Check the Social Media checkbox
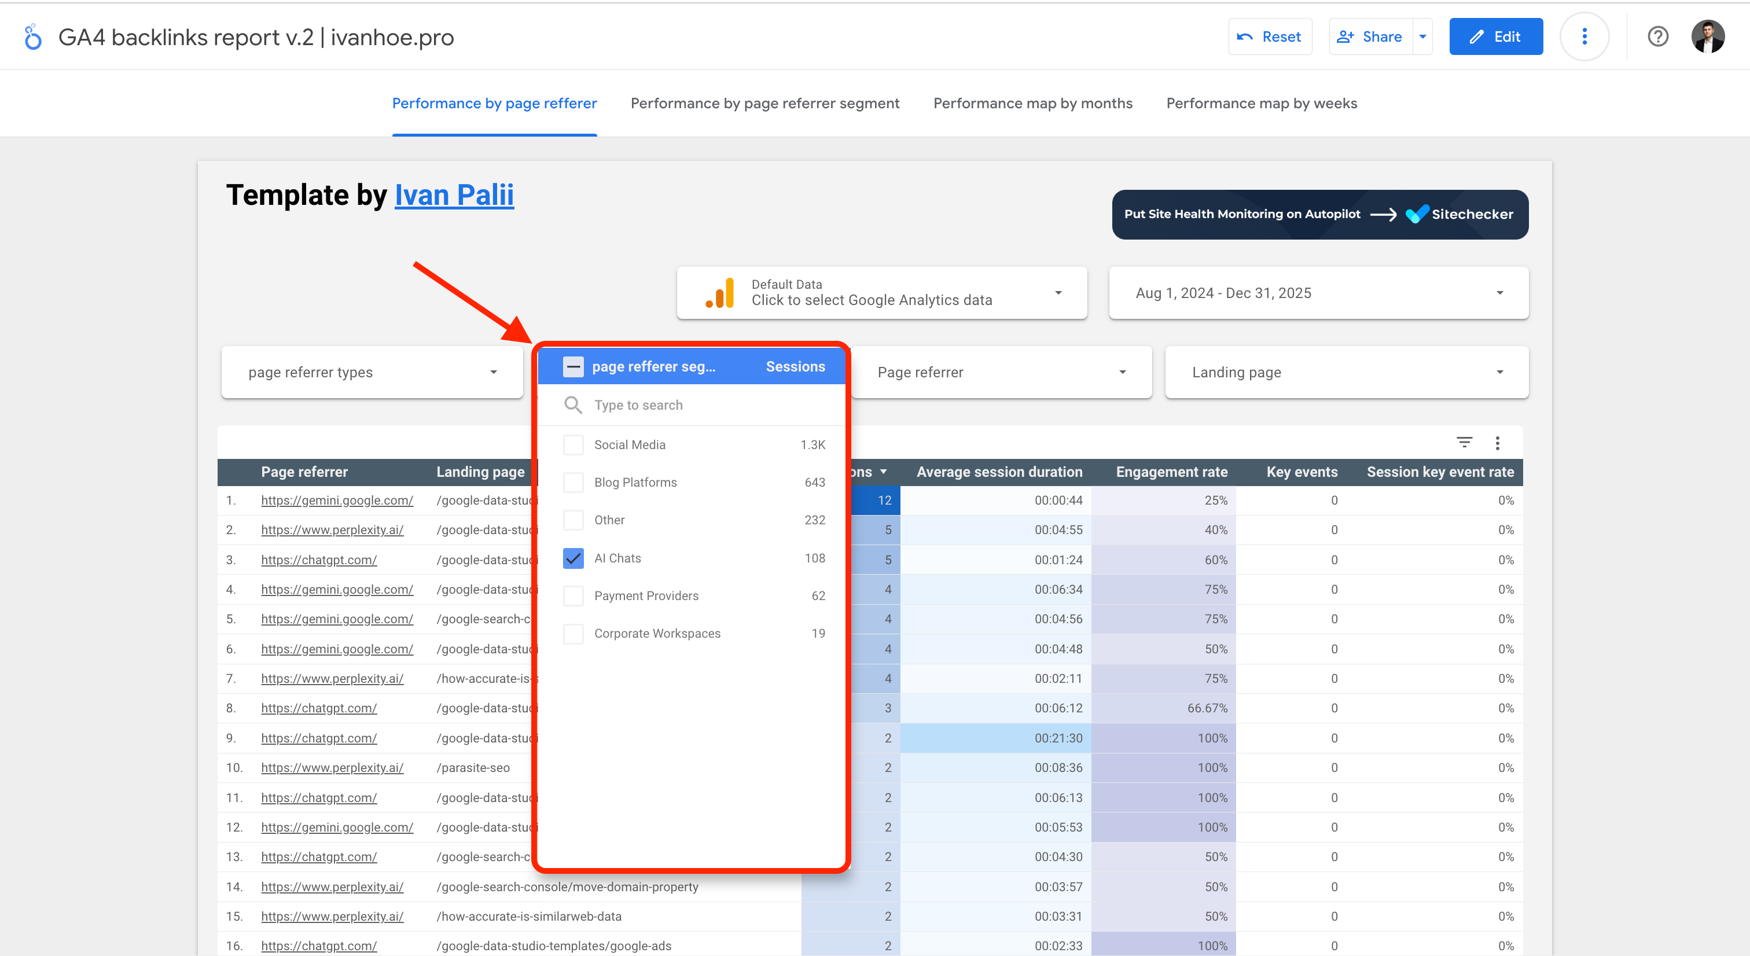Screen dimensions: 1750x956 coord(573,444)
